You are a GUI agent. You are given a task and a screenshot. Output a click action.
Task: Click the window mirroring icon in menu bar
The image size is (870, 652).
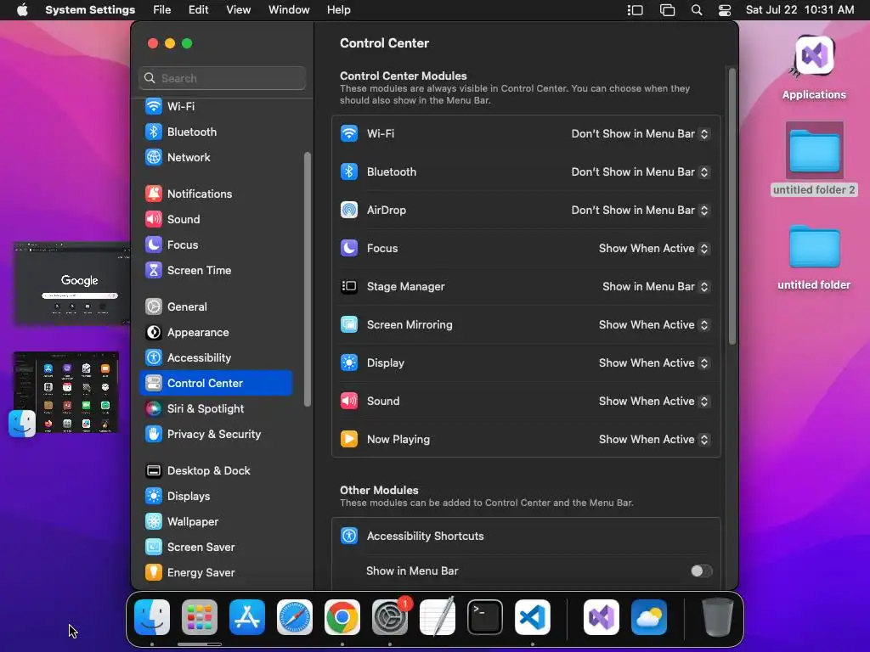668,10
